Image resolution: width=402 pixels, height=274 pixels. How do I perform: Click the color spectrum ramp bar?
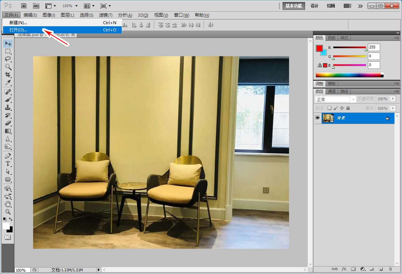[349, 75]
